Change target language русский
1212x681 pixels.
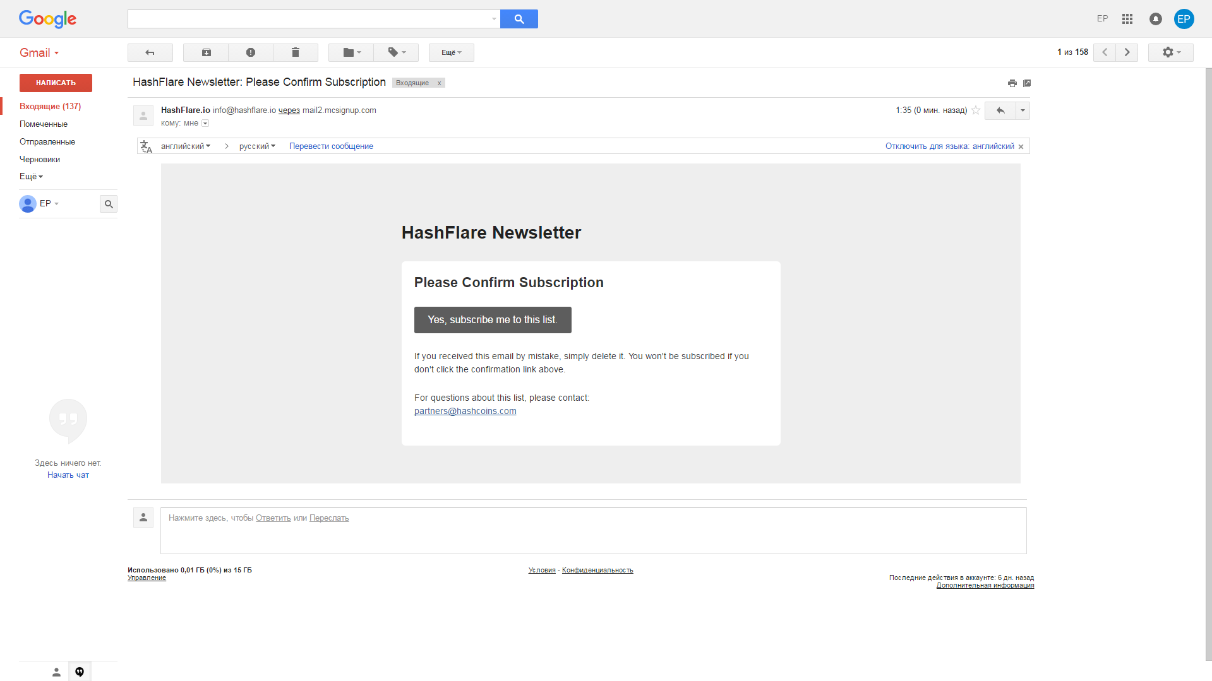click(x=257, y=146)
